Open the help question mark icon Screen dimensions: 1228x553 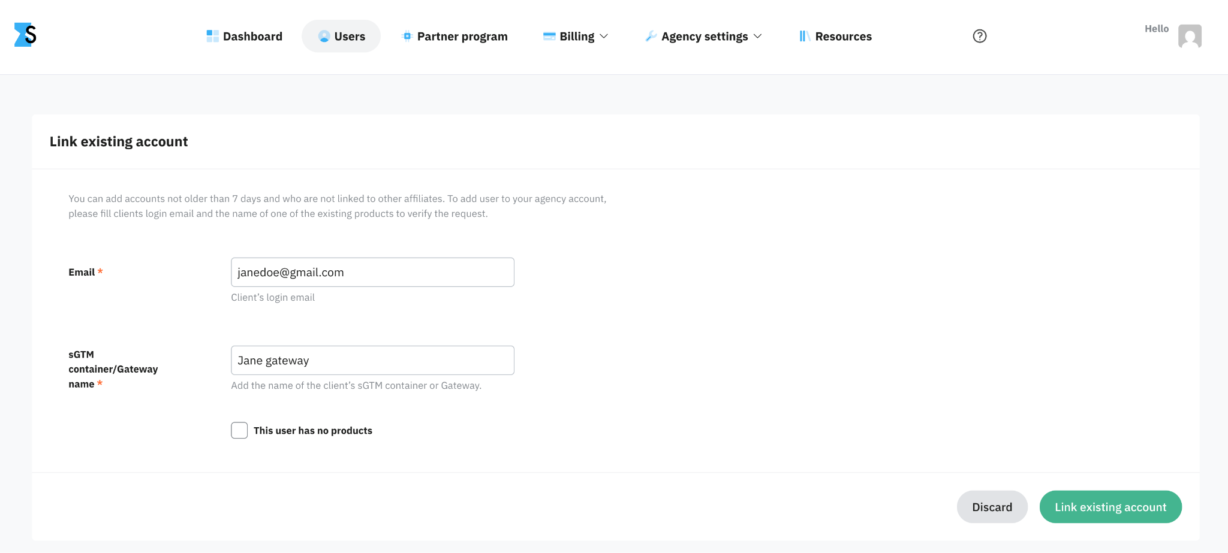(x=980, y=36)
